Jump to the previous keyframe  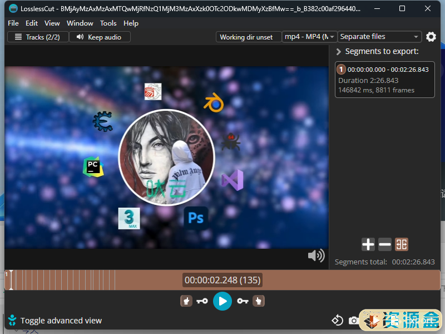point(202,301)
